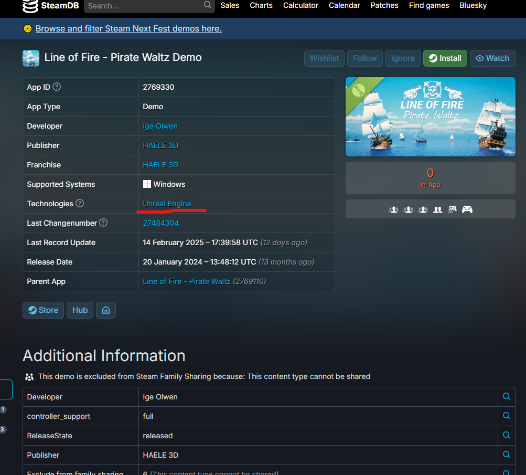Image resolution: width=526 pixels, height=475 pixels.
Task: Click the 0 In-App players counter
Action: tap(431, 177)
